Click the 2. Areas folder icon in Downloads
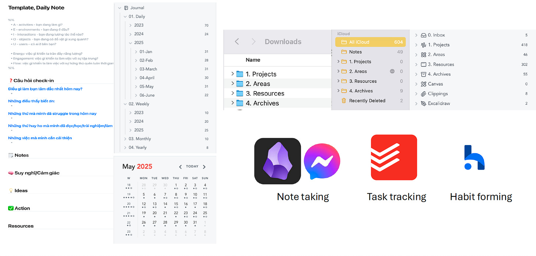 click(x=240, y=84)
